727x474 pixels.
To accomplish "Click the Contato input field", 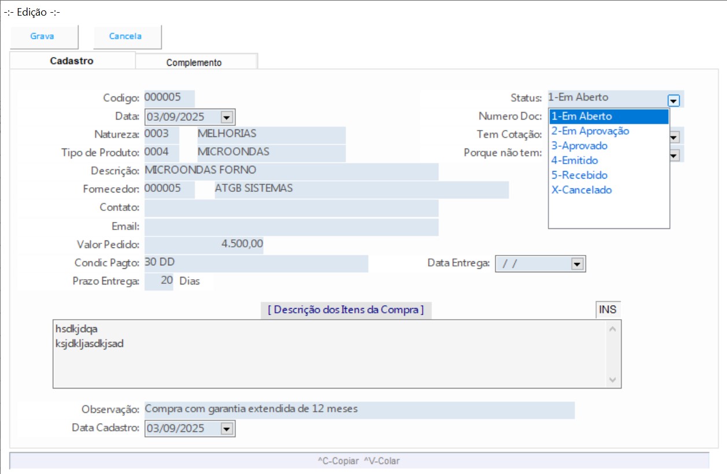I will click(x=291, y=208).
